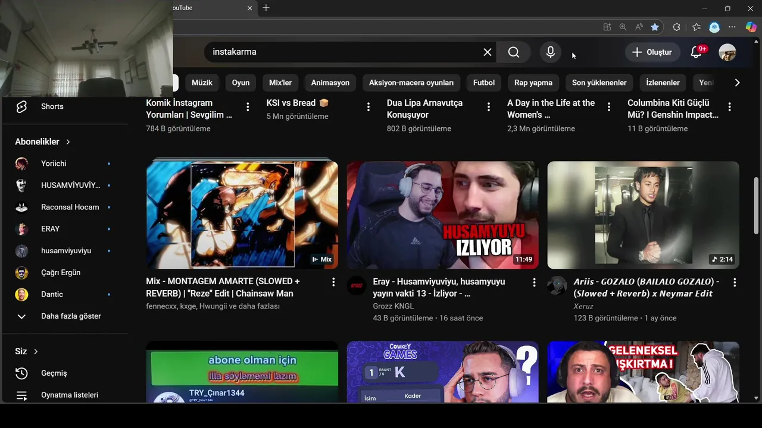Open the Grozz KNGL channel name

[x=393, y=306]
